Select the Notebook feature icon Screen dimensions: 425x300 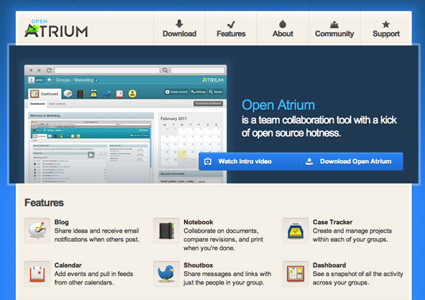166,230
